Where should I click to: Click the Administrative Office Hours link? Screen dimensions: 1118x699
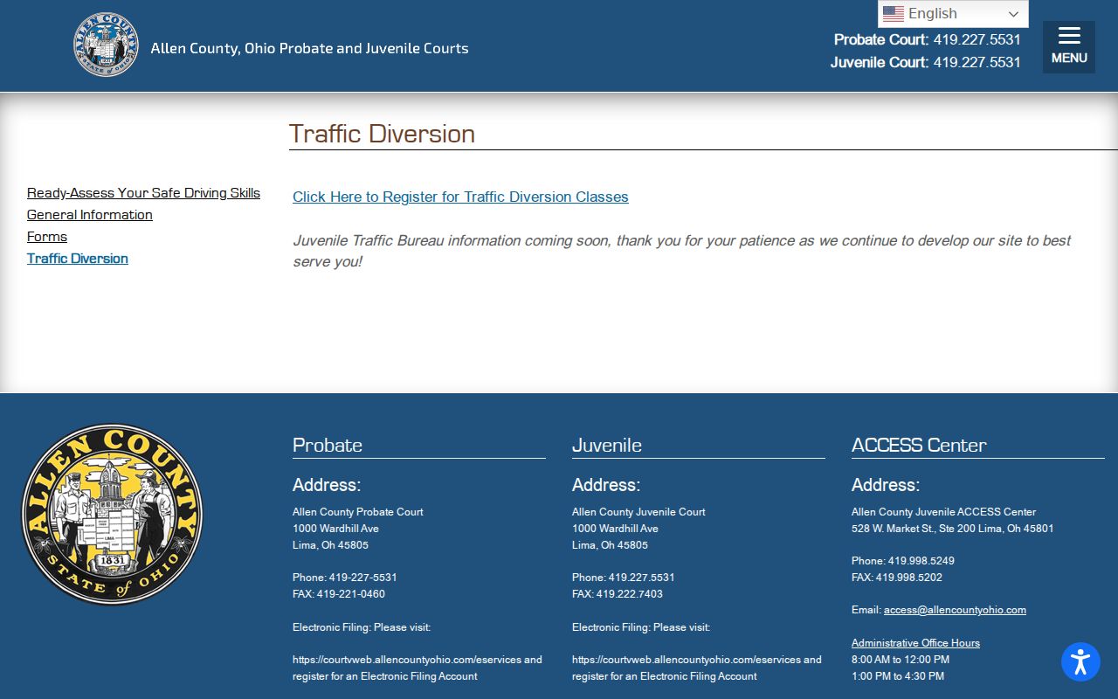click(915, 643)
